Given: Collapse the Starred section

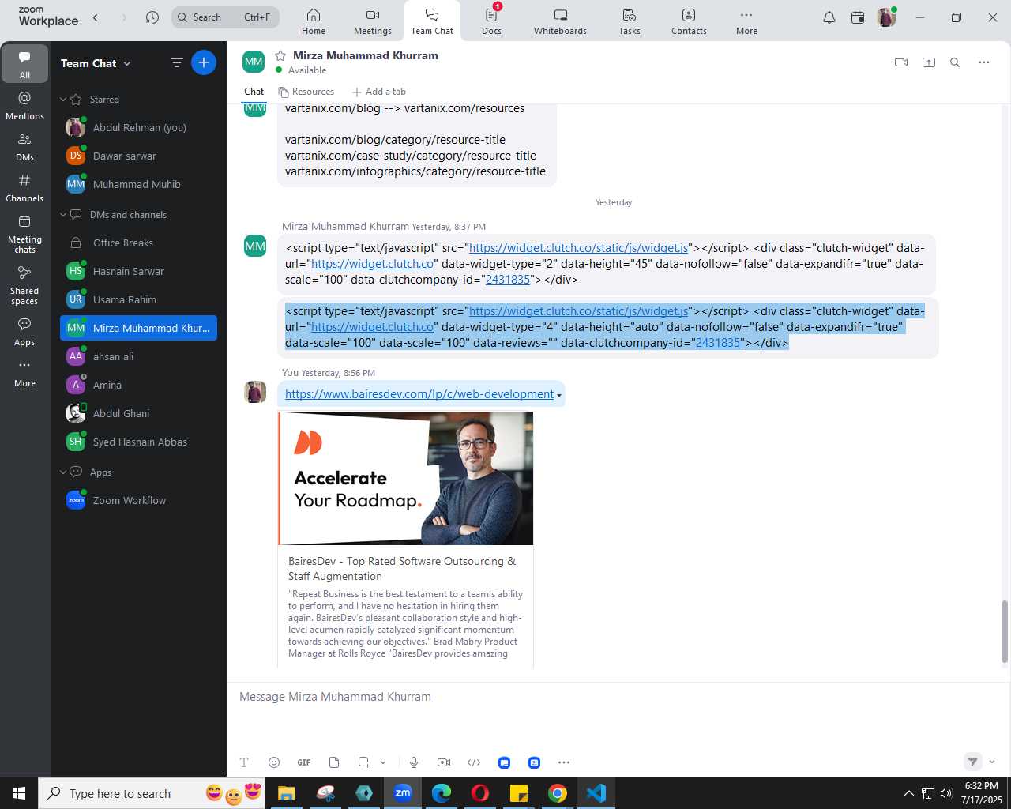Looking at the screenshot, I should tap(64, 100).
